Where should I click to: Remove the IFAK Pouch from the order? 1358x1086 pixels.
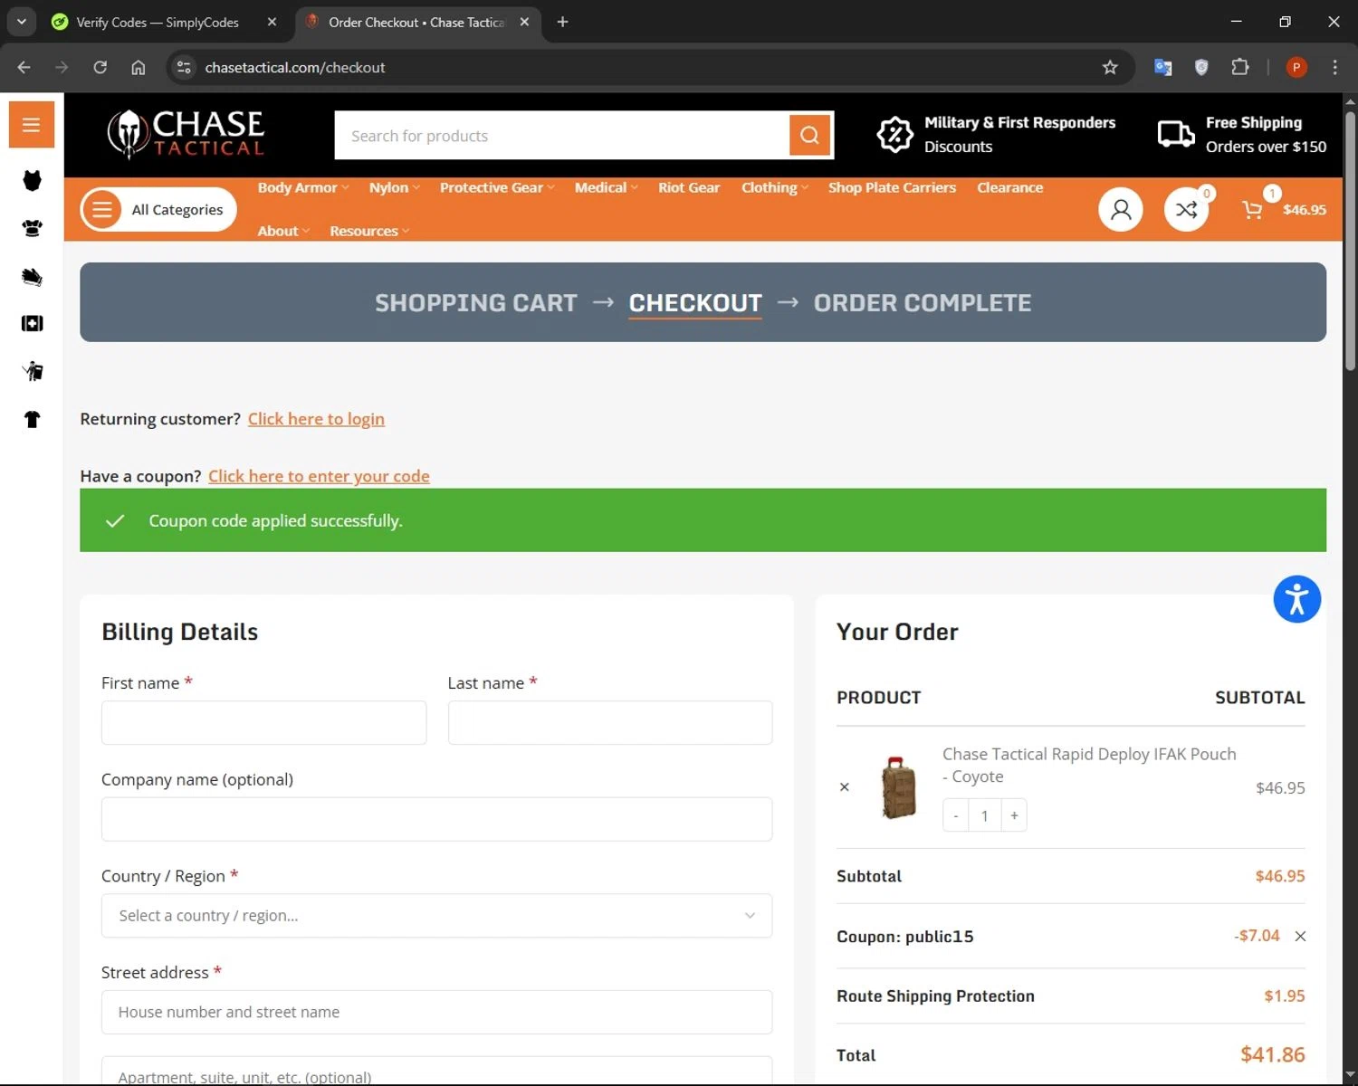coord(844,787)
